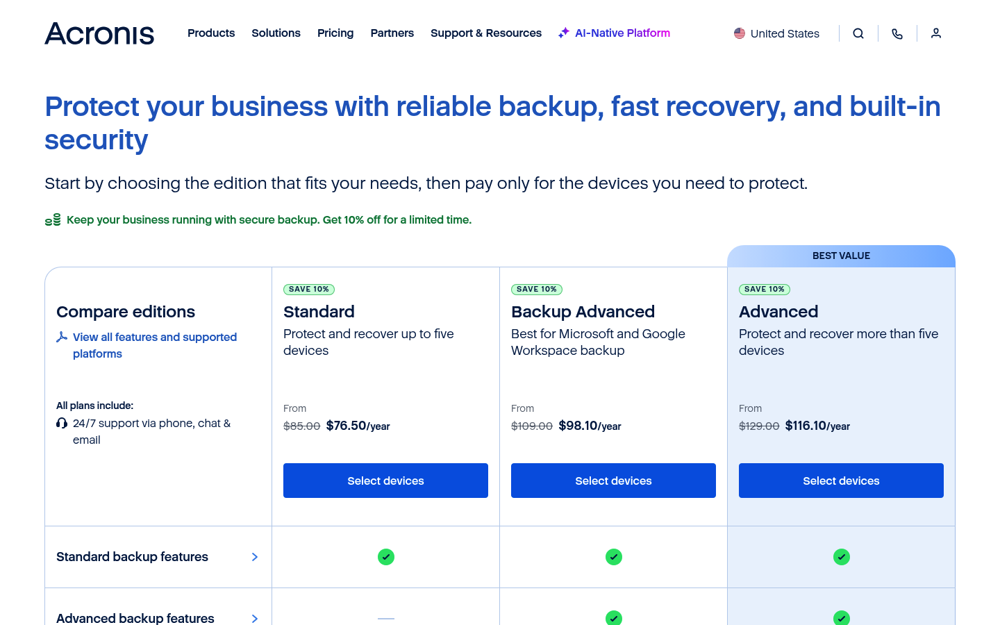This screenshot has width=1000, height=625.
Task: Click the PDF icon beside View all features
Action: coord(62,337)
